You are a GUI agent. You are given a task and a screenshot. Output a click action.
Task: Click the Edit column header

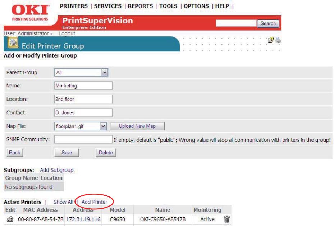[10, 210]
